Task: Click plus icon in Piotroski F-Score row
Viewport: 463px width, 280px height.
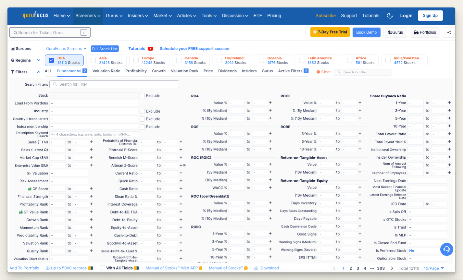Action: [181, 150]
